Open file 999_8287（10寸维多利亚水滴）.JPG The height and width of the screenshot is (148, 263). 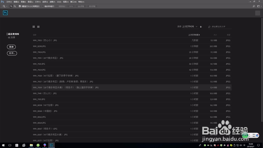[x=131, y=135]
